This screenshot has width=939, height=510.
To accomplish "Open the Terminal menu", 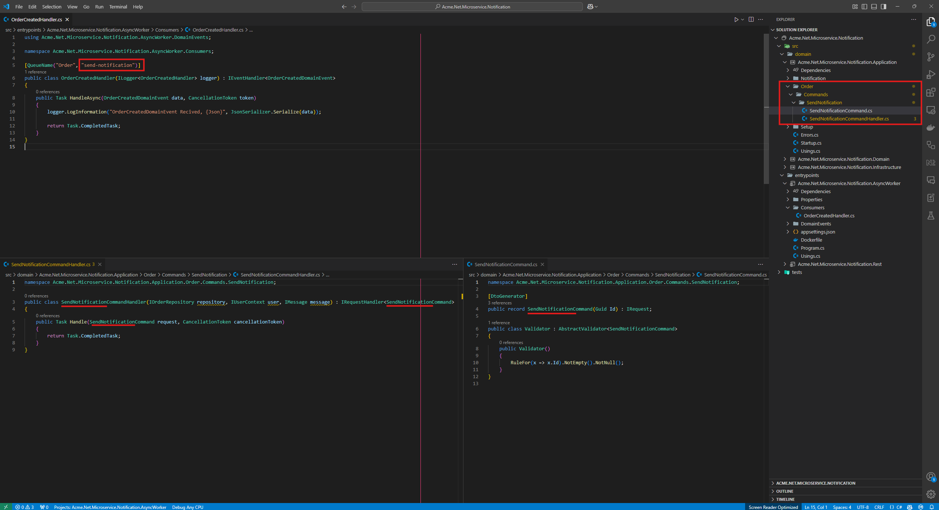I will [x=118, y=7].
